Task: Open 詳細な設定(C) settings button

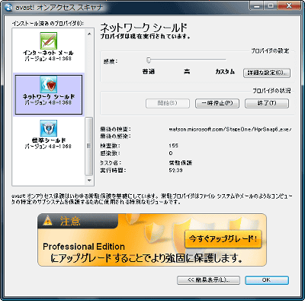Action: click(x=267, y=73)
